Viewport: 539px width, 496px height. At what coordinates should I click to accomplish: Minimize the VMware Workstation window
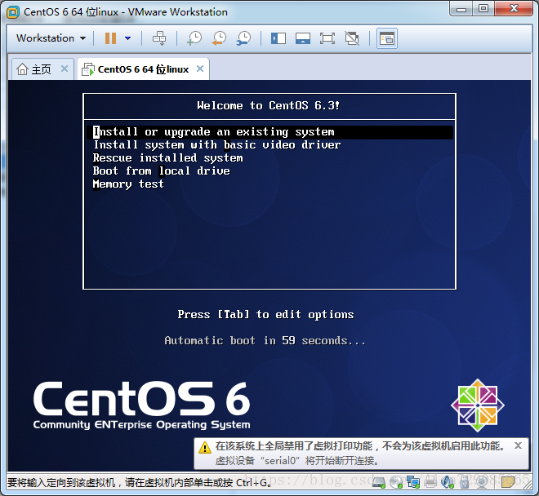(461, 9)
